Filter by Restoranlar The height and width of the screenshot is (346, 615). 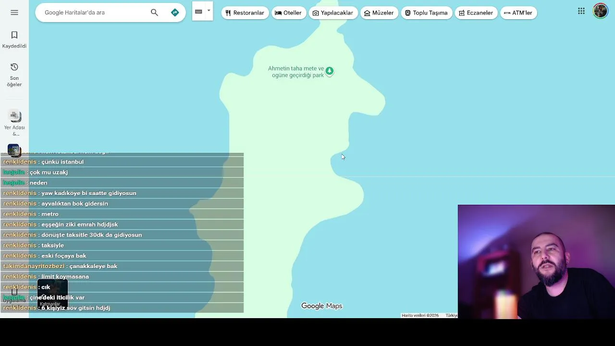[245, 13]
